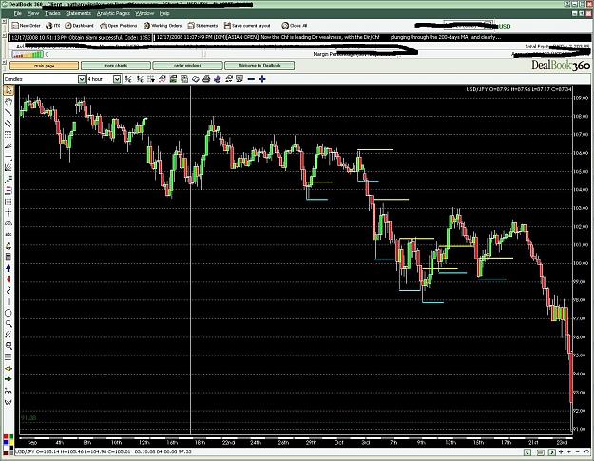The image size is (594, 461).
Task: Click the printer icon in chart toolbar
Action: (x=206, y=79)
